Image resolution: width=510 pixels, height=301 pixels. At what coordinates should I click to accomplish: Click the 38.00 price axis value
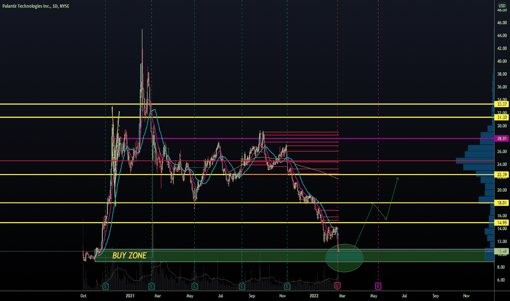[502, 74]
